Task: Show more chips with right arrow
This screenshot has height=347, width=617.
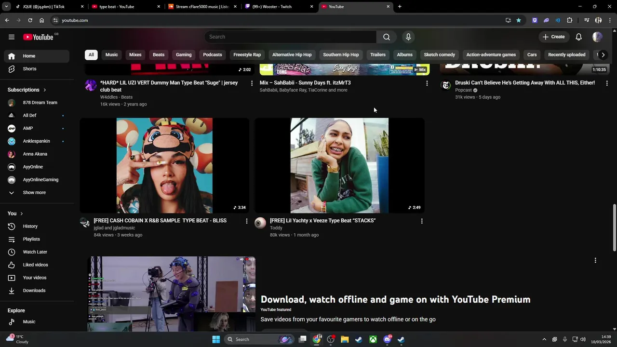Action: click(x=603, y=55)
